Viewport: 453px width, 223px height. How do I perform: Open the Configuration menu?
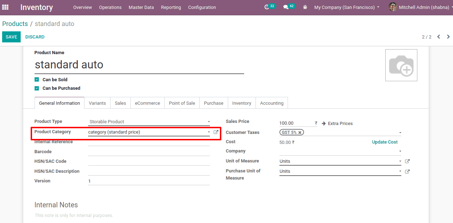(202, 7)
